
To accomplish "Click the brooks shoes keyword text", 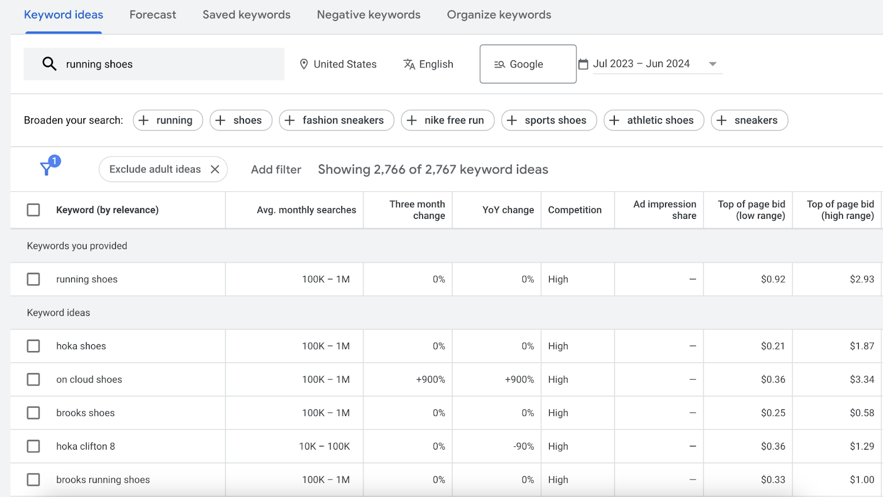I will pos(86,413).
